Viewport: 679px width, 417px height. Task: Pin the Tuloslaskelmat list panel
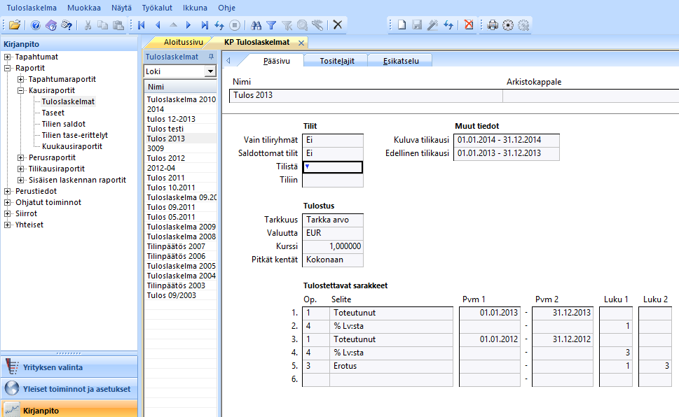pos(211,57)
